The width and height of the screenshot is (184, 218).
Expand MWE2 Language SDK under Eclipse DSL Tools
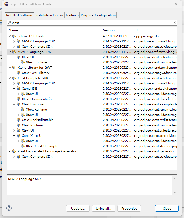(x=14, y=41)
